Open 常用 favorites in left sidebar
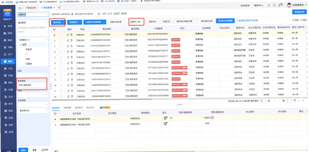 [x=8, y=26]
